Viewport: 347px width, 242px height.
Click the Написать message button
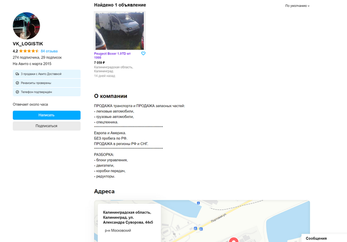47,115
